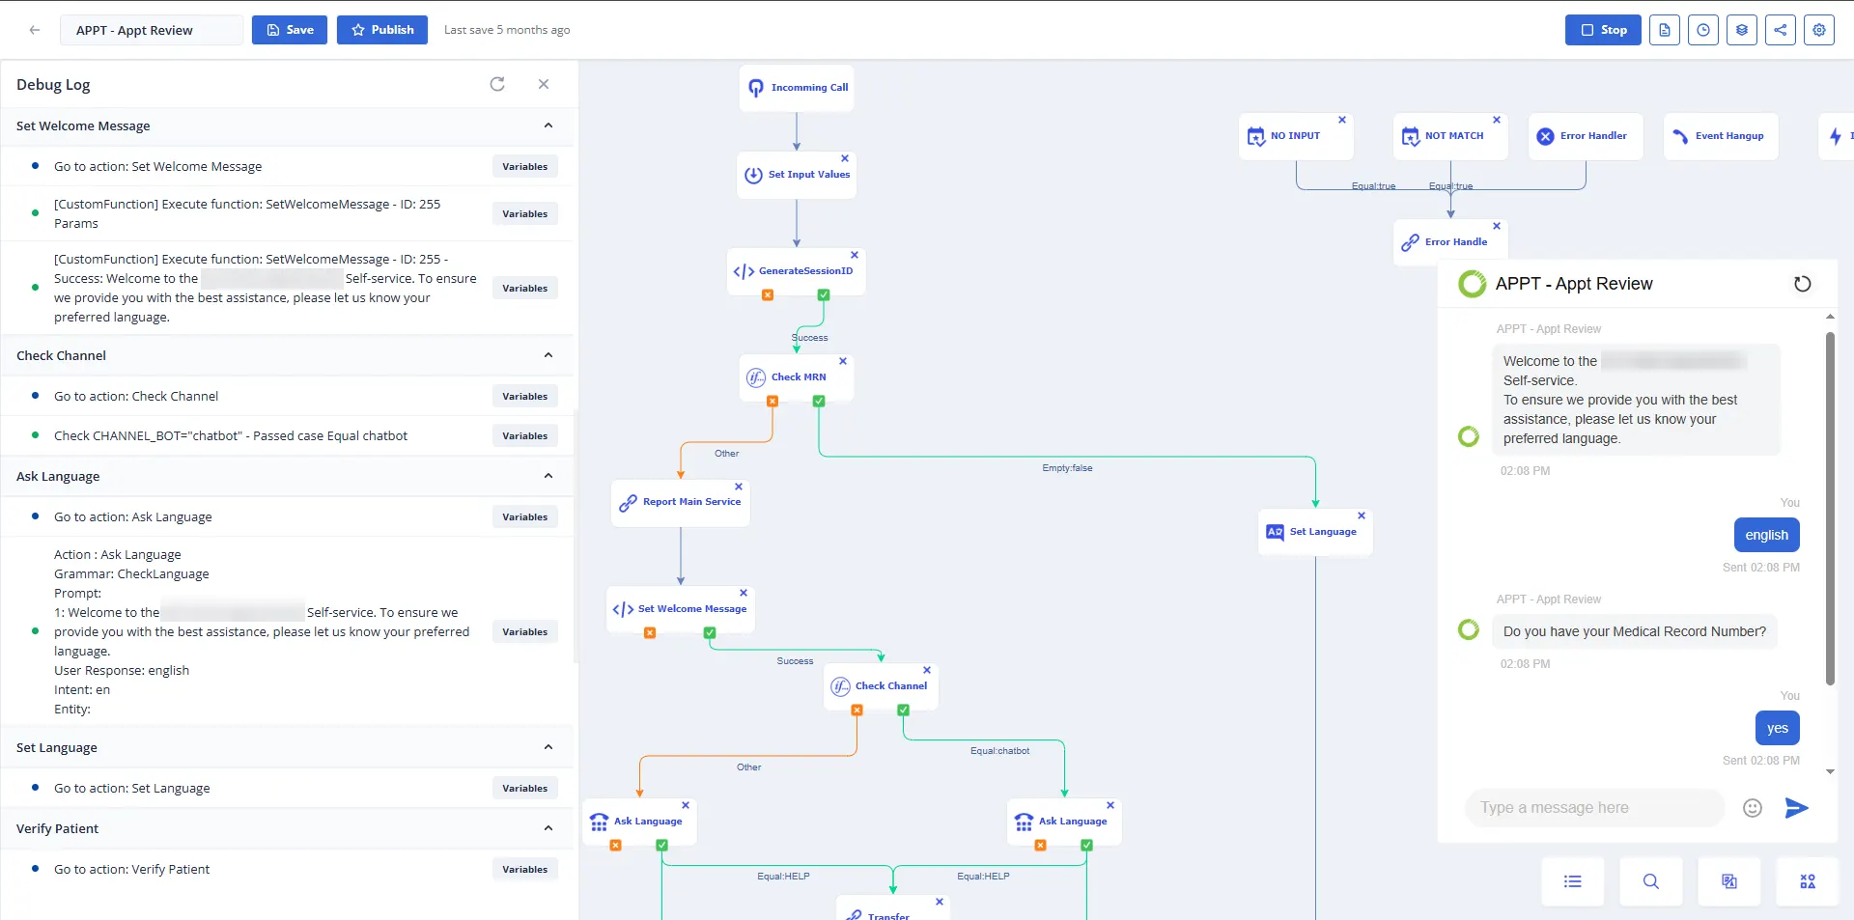Click the refresh icon in Debug Log
Image resolution: width=1854 pixels, height=920 pixels.
[x=497, y=84]
